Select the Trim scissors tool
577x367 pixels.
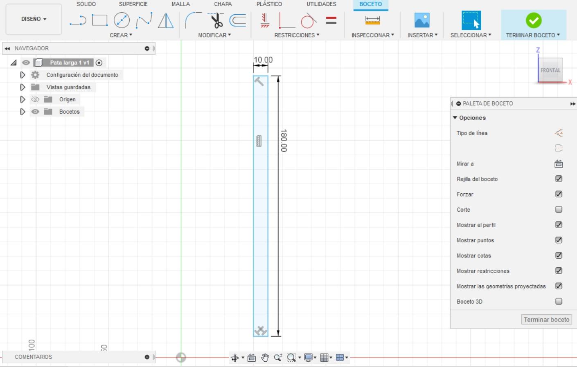pos(215,20)
